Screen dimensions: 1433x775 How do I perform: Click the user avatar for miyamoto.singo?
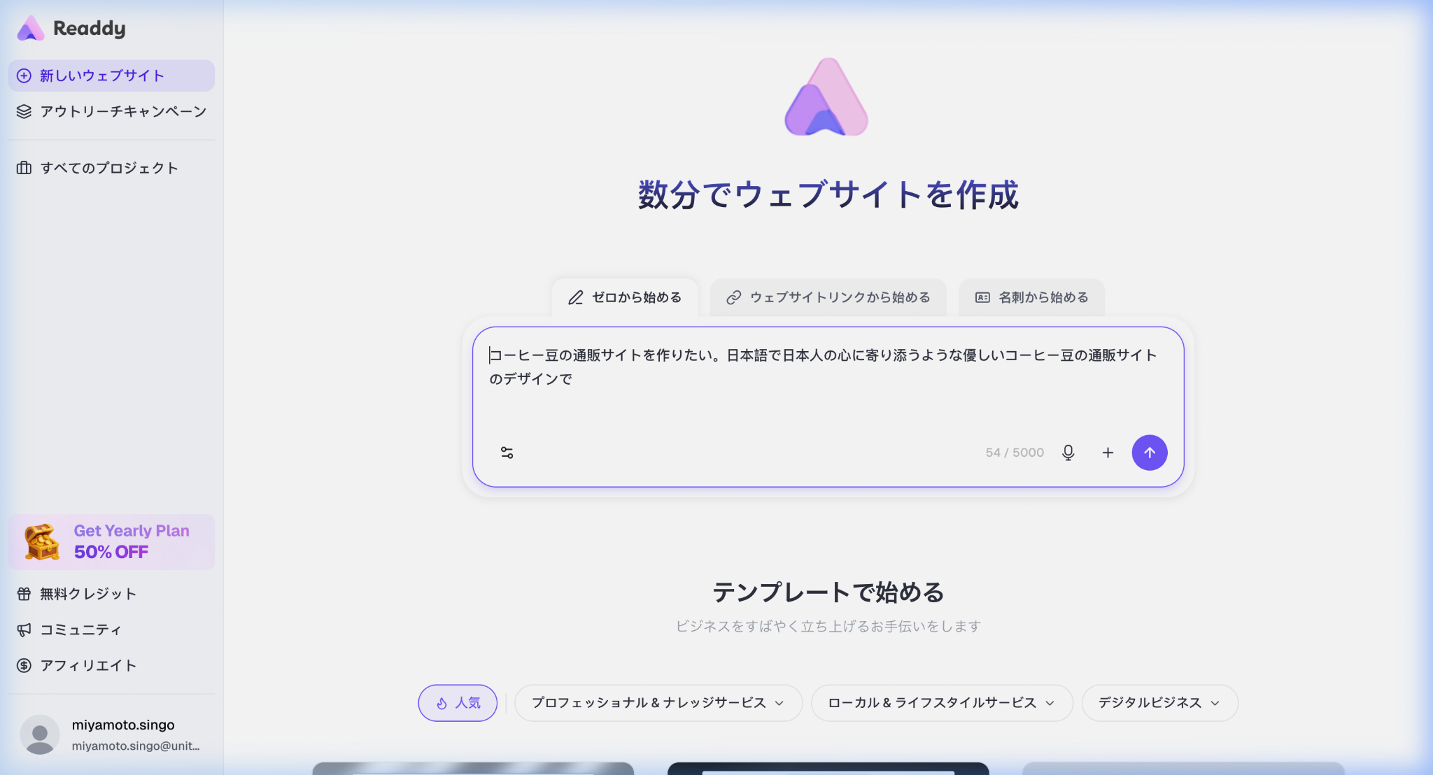[x=40, y=734]
